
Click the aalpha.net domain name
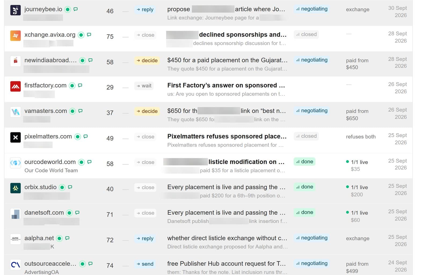pyautogui.click(x=39, y=238)
